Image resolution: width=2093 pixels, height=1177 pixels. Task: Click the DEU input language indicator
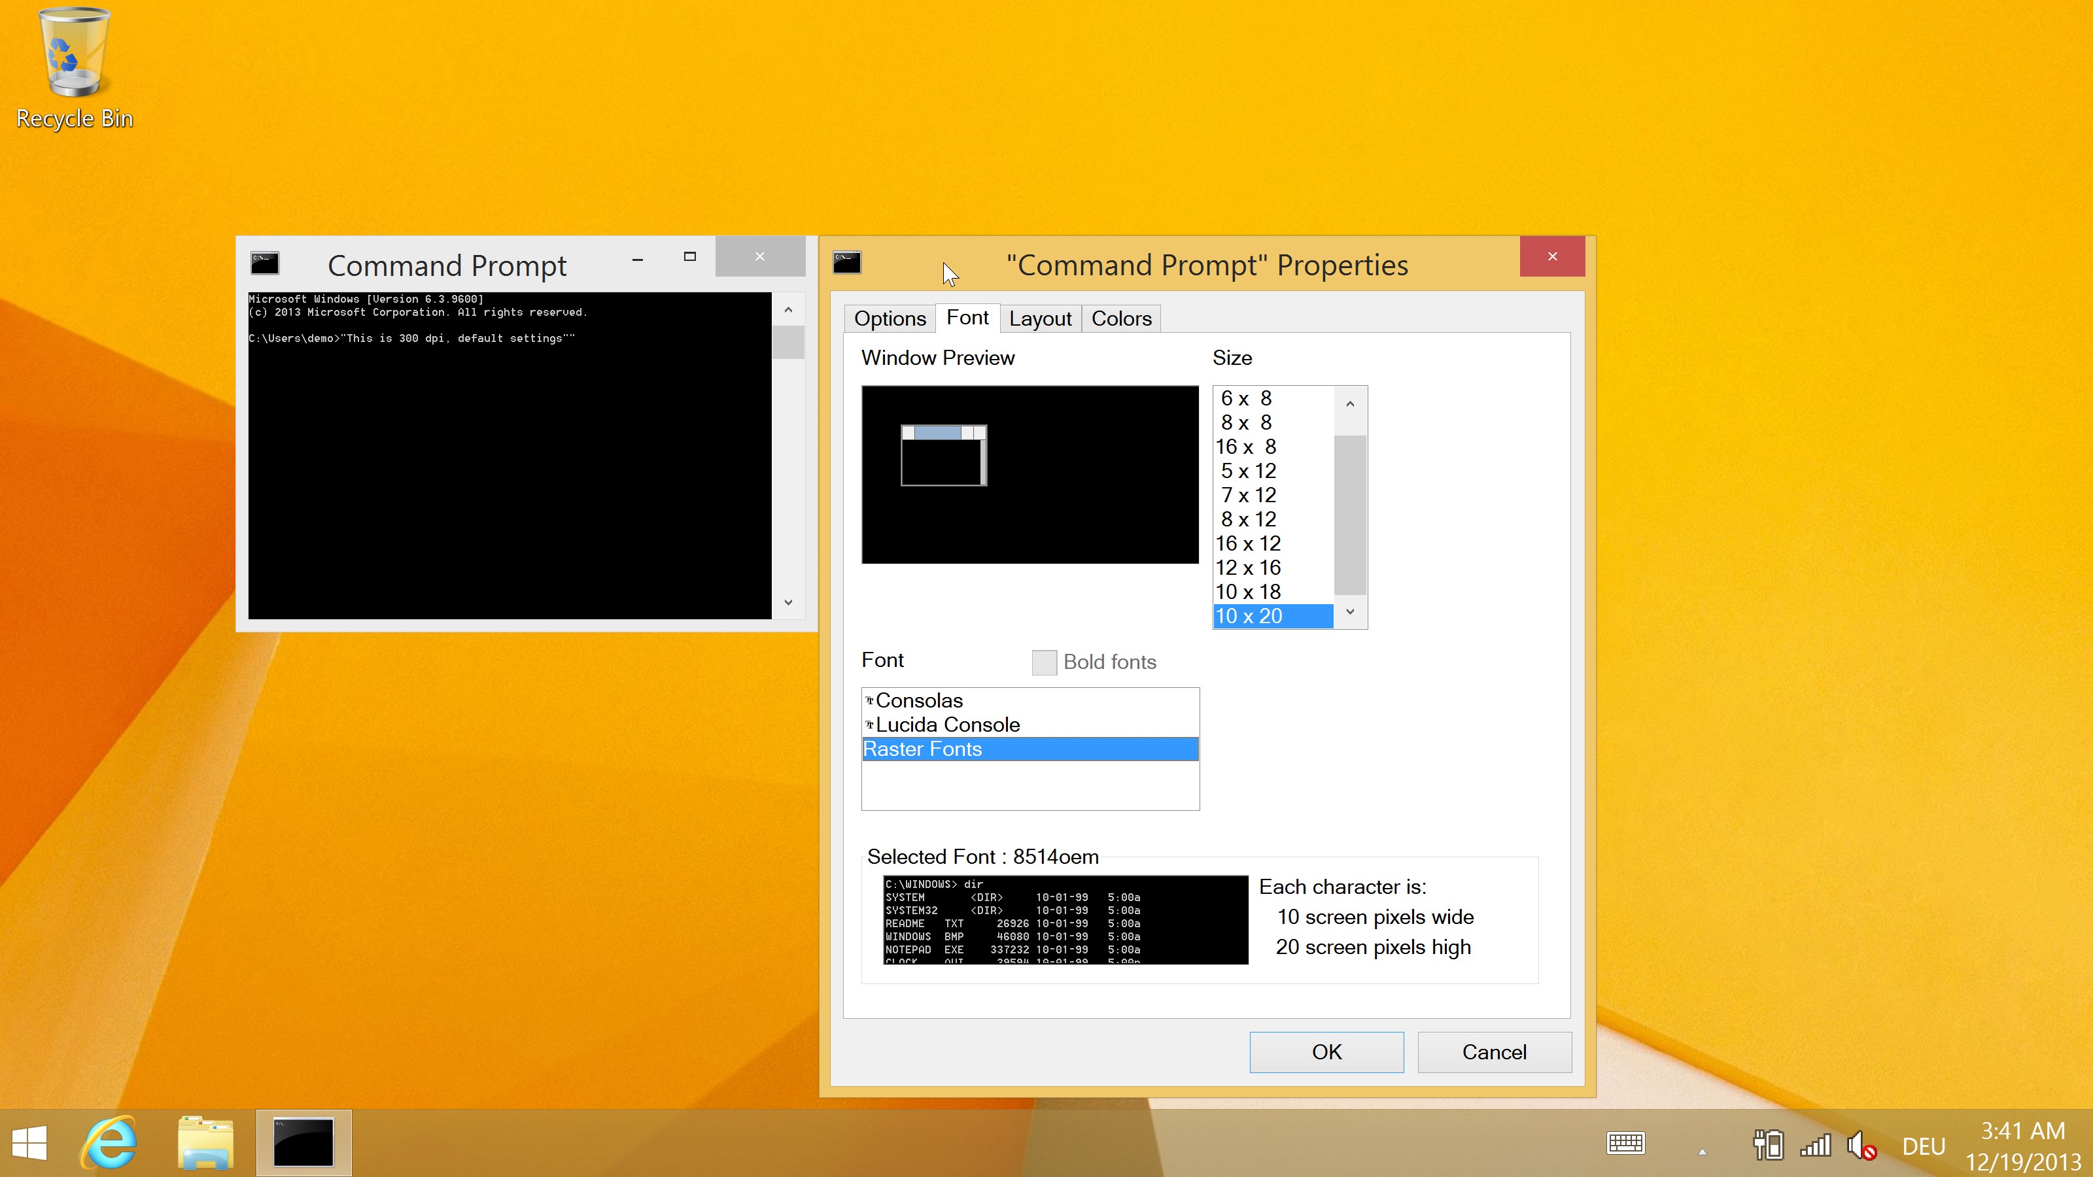tap(1924, 1146)
